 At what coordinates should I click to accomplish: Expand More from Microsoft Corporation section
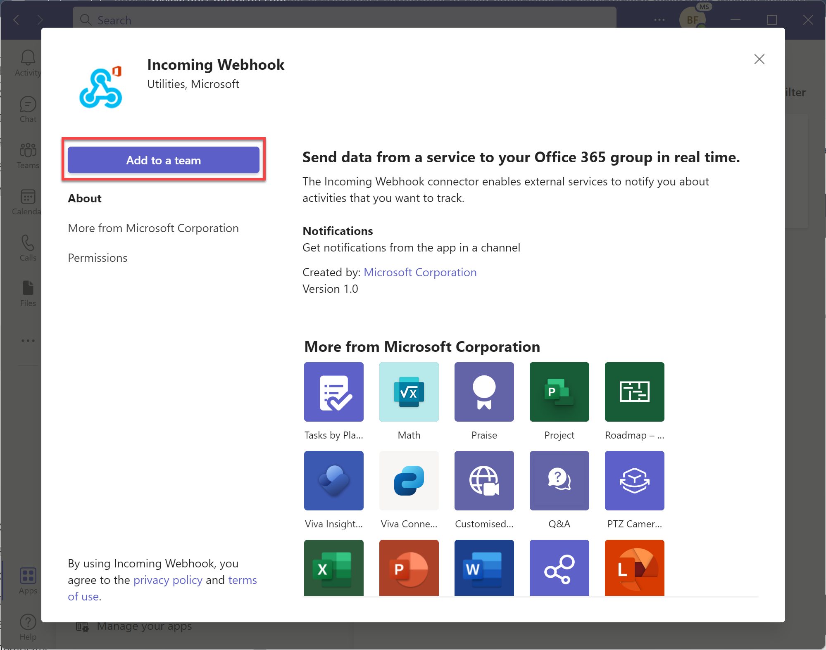[153, 228]
